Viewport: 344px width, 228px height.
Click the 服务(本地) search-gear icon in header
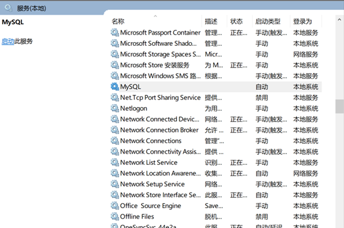(x=8, y=8)
